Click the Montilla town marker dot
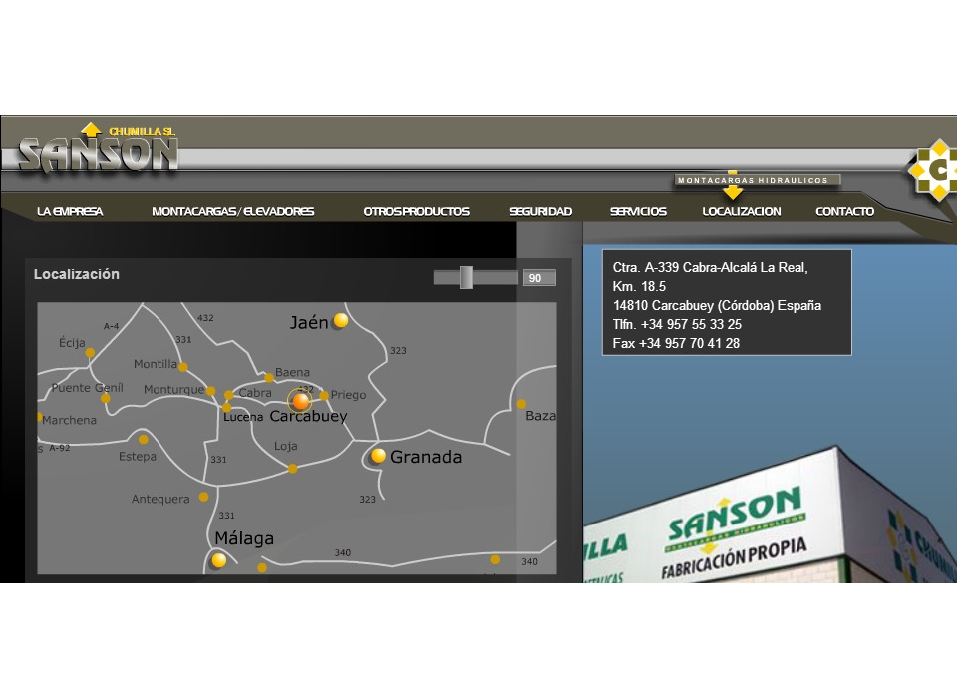 pos(182,367)
